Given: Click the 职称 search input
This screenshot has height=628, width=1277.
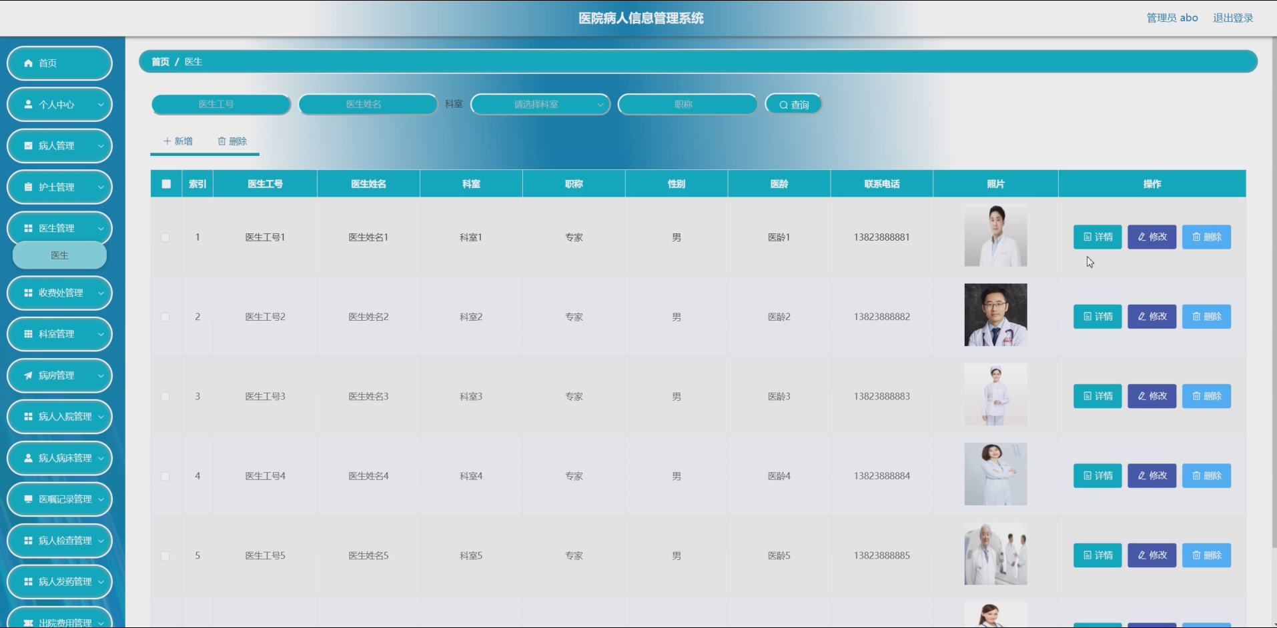Looking at the screenshot, I should 687,105.
